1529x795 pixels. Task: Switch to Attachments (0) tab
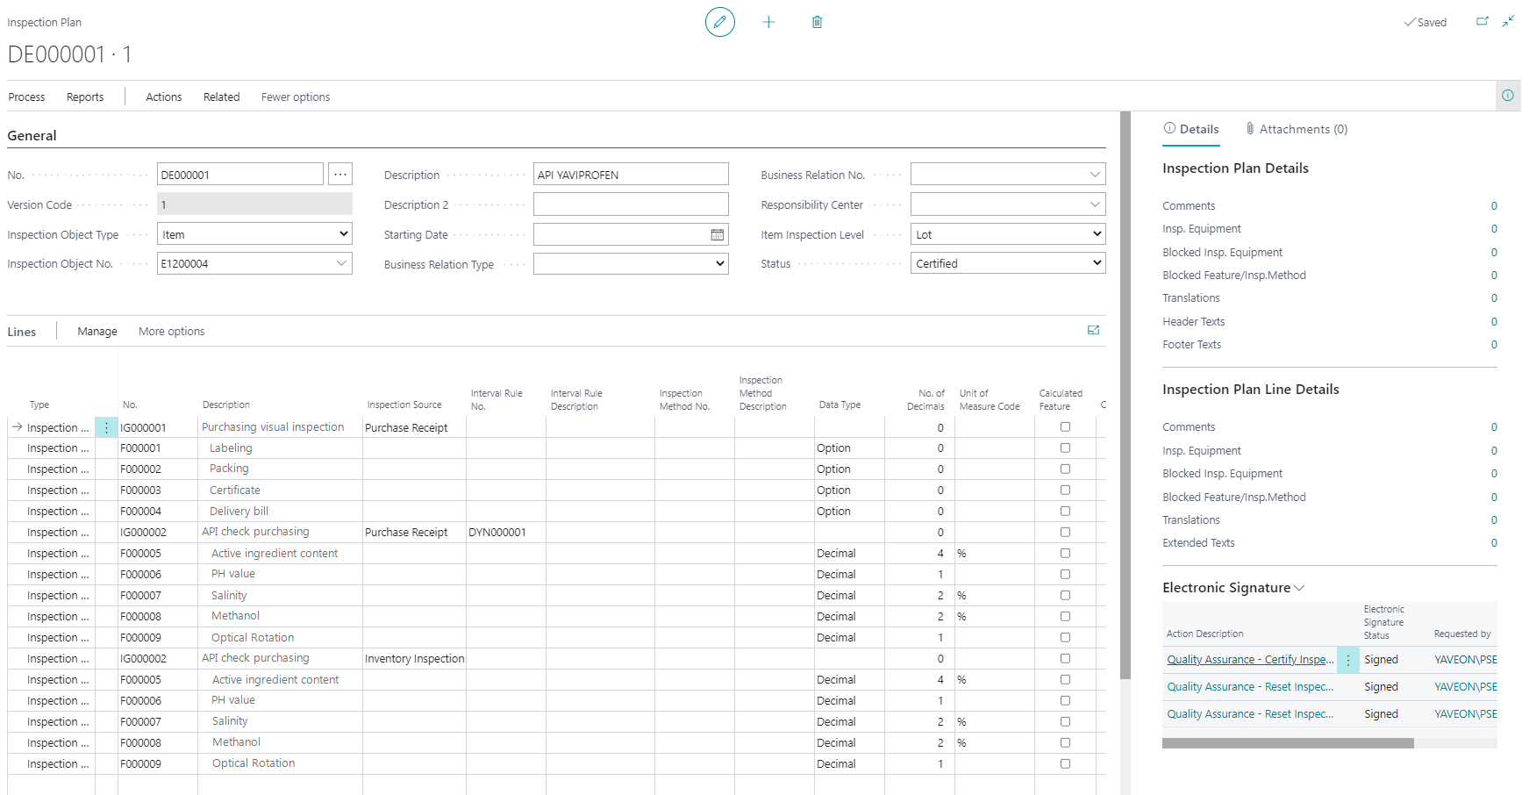tap(1297, 130)
